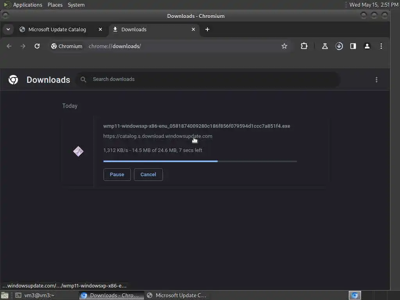Open the Extensions puzzle icon

(x=304, y=46)
